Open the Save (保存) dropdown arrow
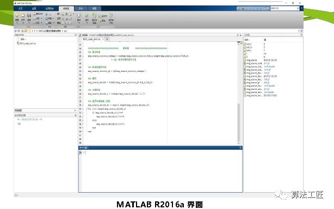334x209 pixels. click(29, 23)
